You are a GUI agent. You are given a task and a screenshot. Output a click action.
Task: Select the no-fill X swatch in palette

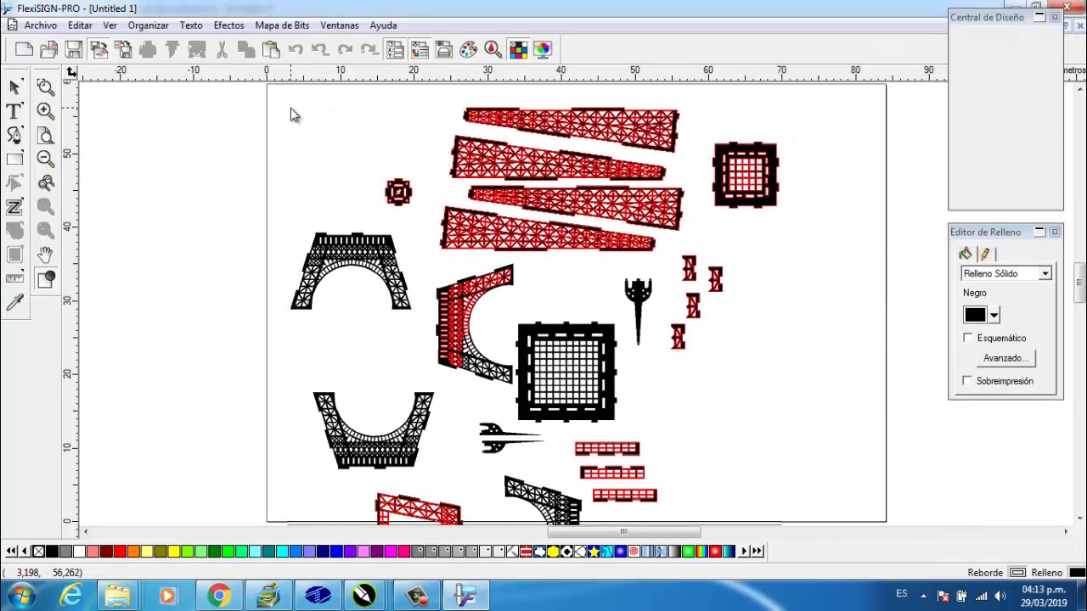[x=38, y=552]
